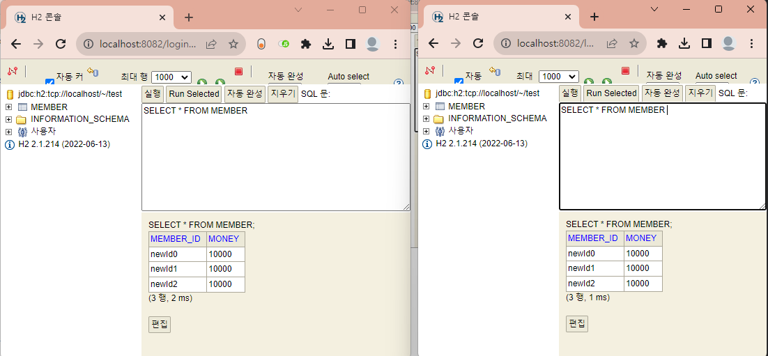Open a new tab in left window
768x356 pixels.
click(x=189, y=17)
